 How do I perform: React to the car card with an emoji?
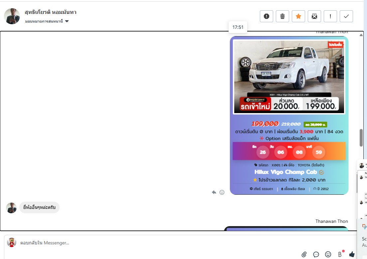point(222,192)
